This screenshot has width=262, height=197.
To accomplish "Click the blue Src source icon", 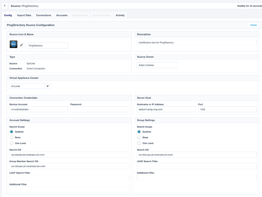I will (13, 44).
